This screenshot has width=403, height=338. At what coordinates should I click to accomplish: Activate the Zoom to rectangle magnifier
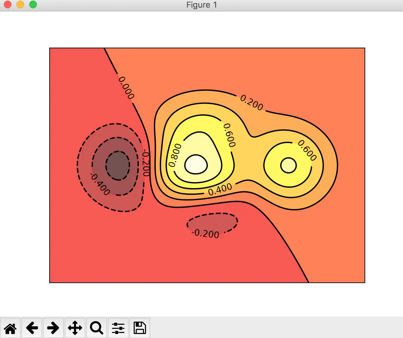click(x=97, y=328)
